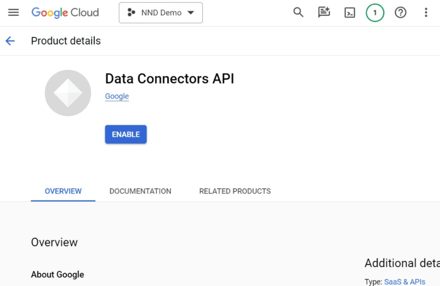Viewport: 440px width, 286px height.
Task: Go to Google Cloud home logo
Action: click(65, 13)
